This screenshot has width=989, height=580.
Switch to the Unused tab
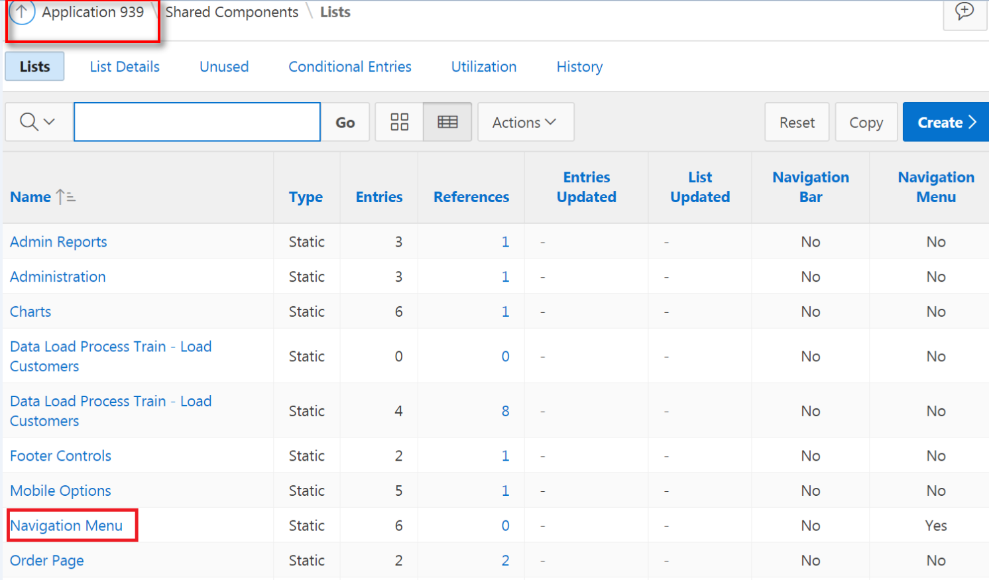[224, 66]
